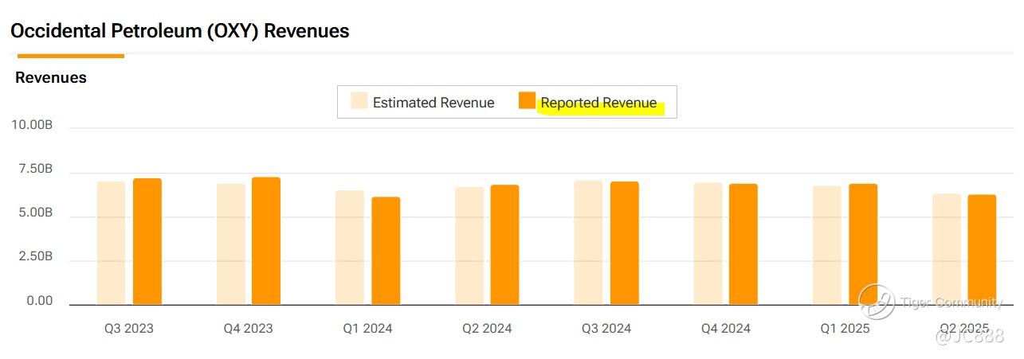Click Q3 2024 reported revenue bar
Viewport: 1024px width, 359px height.
point(625,244)
